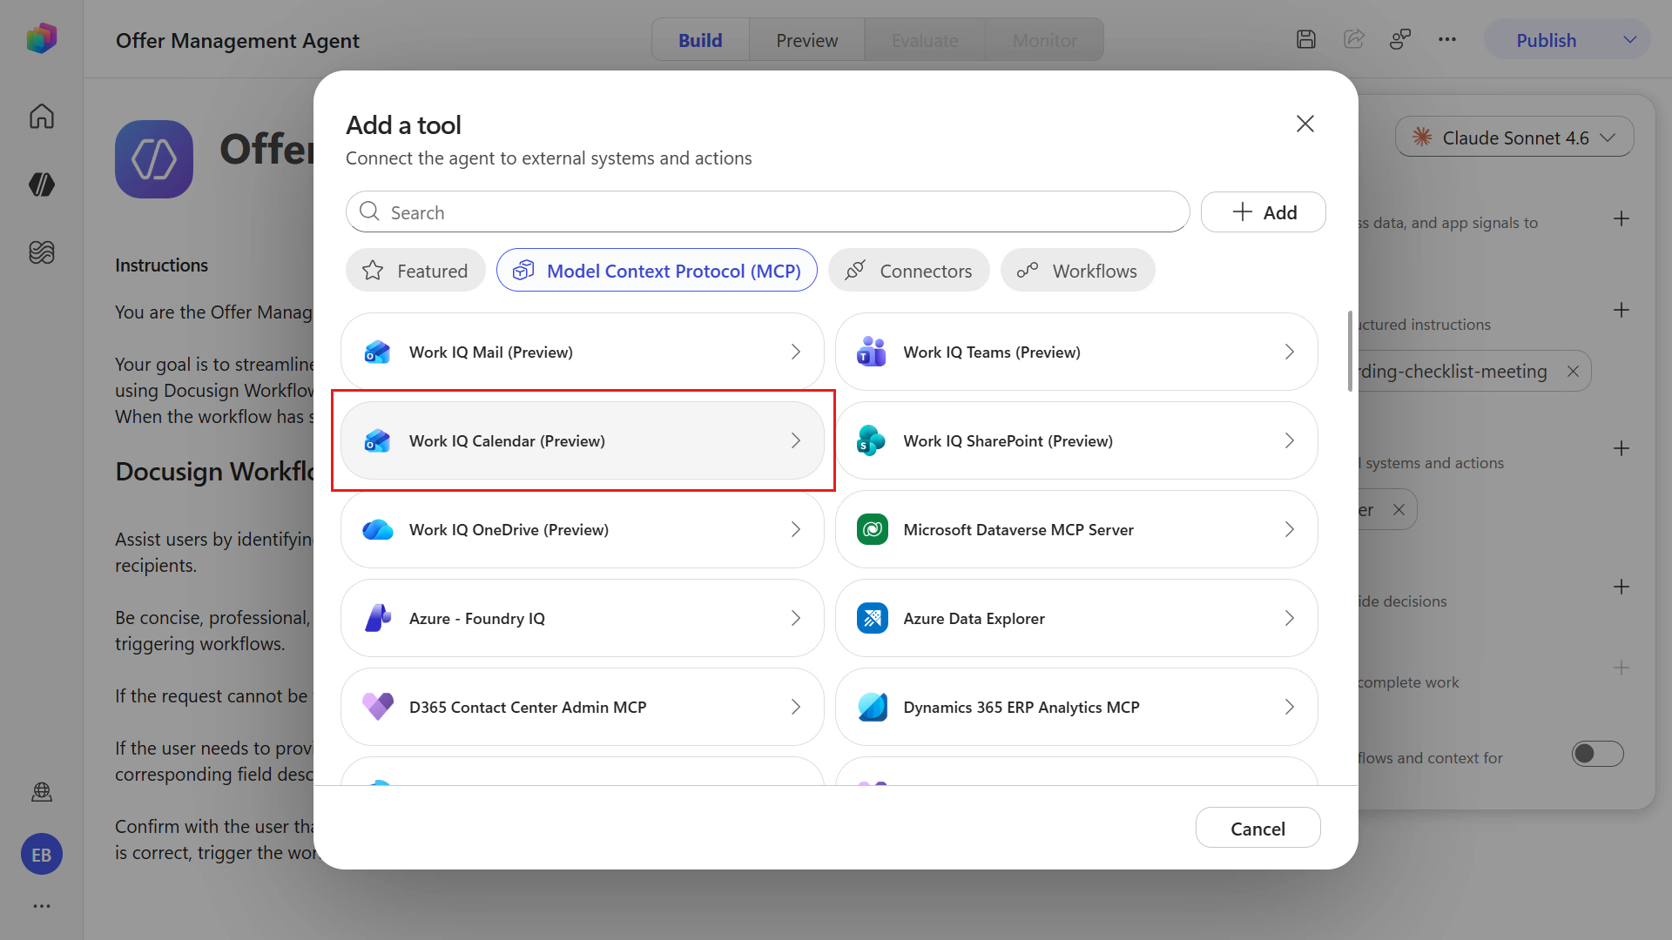Open the Home icon in left sidebar
This screenshot has height=940, width=1672.
42,116
